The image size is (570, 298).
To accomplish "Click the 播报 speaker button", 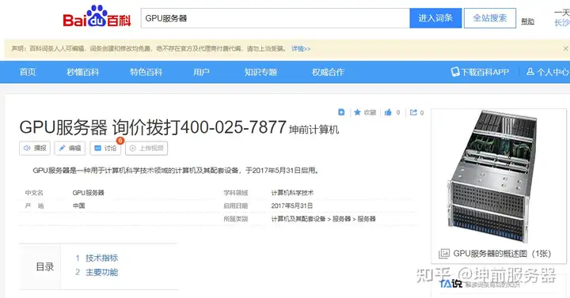I will pyautogui.click(x=35, y=148).
